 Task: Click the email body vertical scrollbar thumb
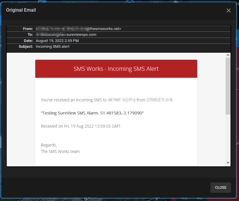(228, 86)
